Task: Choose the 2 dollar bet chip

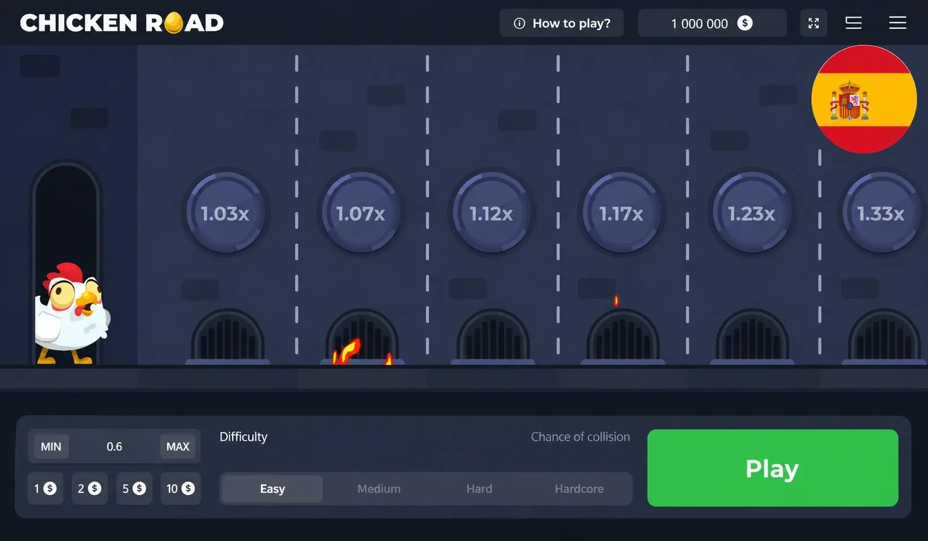Action: pos(89,488)
